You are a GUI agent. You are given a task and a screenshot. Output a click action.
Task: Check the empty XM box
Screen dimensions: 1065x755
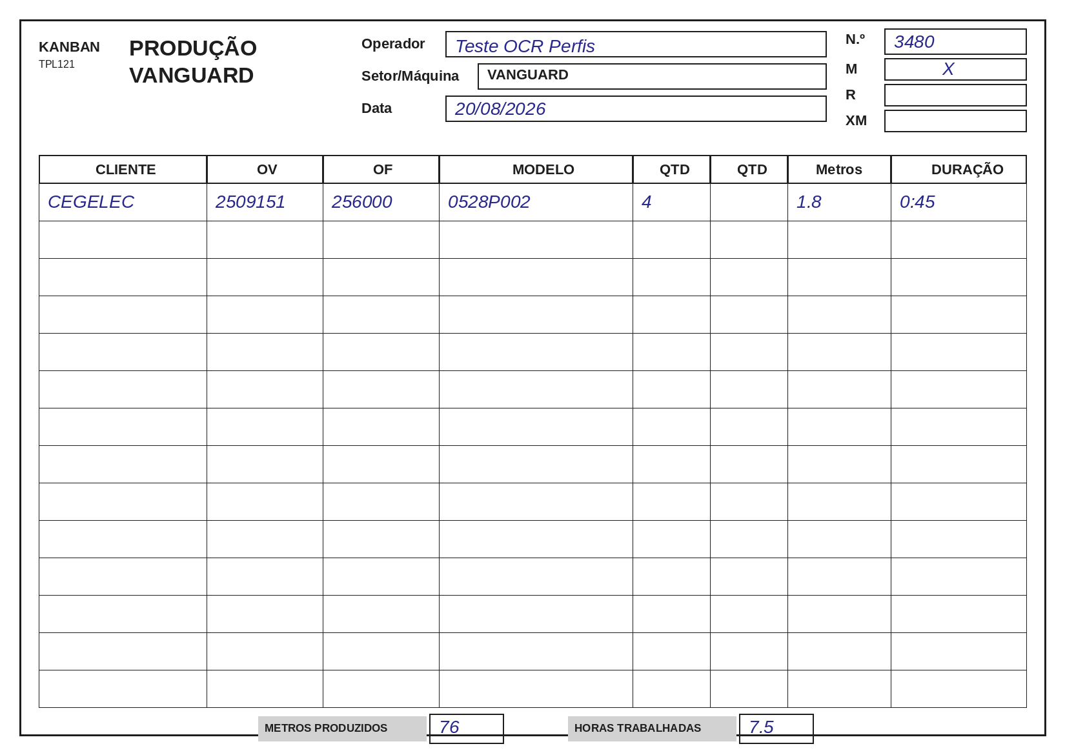[955, 121]
